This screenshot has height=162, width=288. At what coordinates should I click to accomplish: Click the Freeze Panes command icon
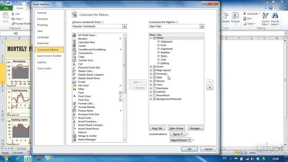tap(74, 111)
